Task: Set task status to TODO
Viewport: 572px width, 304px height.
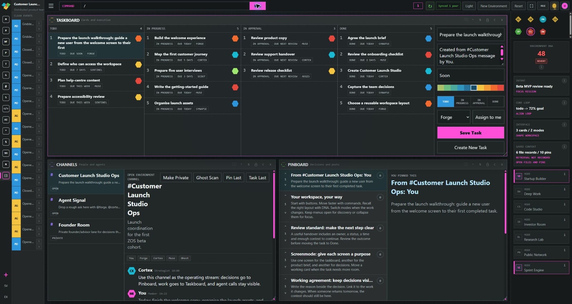Action: [x=445, y=102]
